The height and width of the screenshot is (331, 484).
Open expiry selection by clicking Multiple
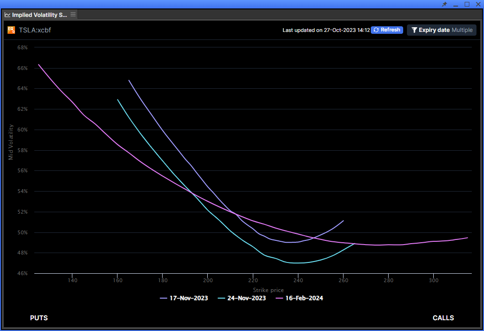coord(462,30)
